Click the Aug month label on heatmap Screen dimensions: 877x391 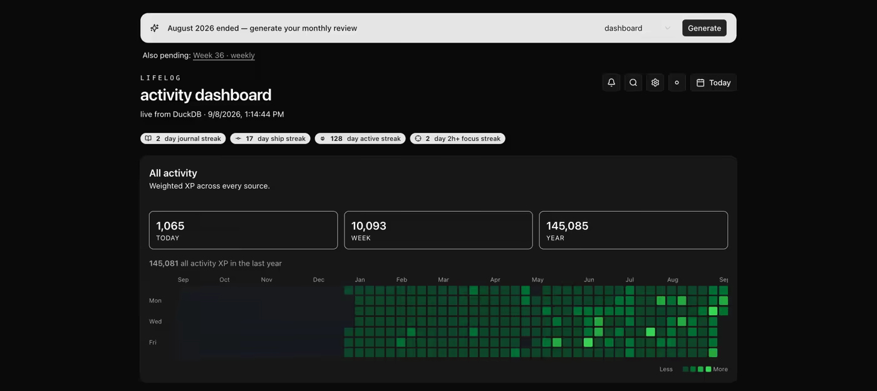tap(673, 279)
